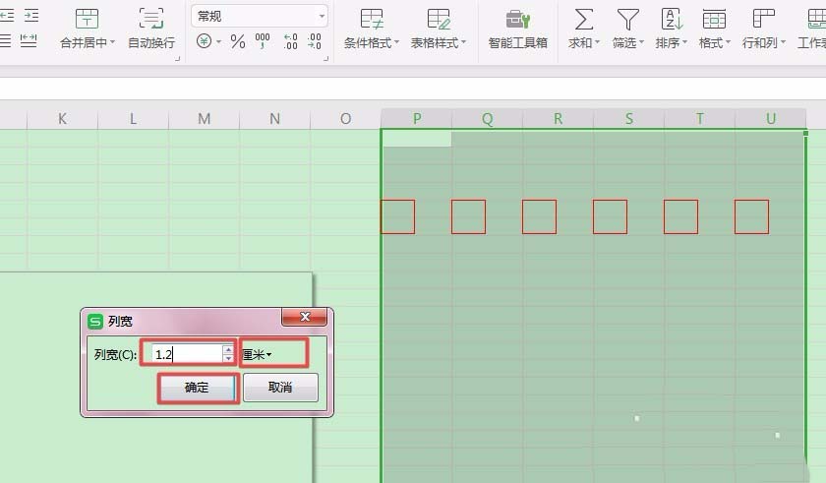Click the 确定 button in column width dialog
The width and height of the screenshot is (826, 483).
[198, 388]
